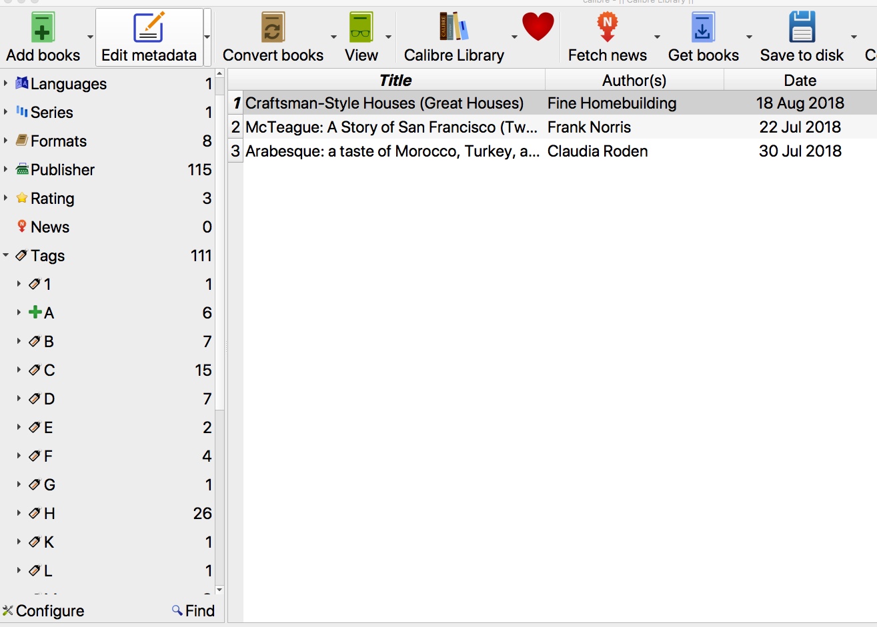Screen dimensions: 877x627
Task: Select the Publisher category icon
Action: [22, 169]
